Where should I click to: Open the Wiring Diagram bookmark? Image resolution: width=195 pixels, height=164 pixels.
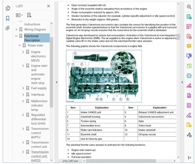(35, 30)
